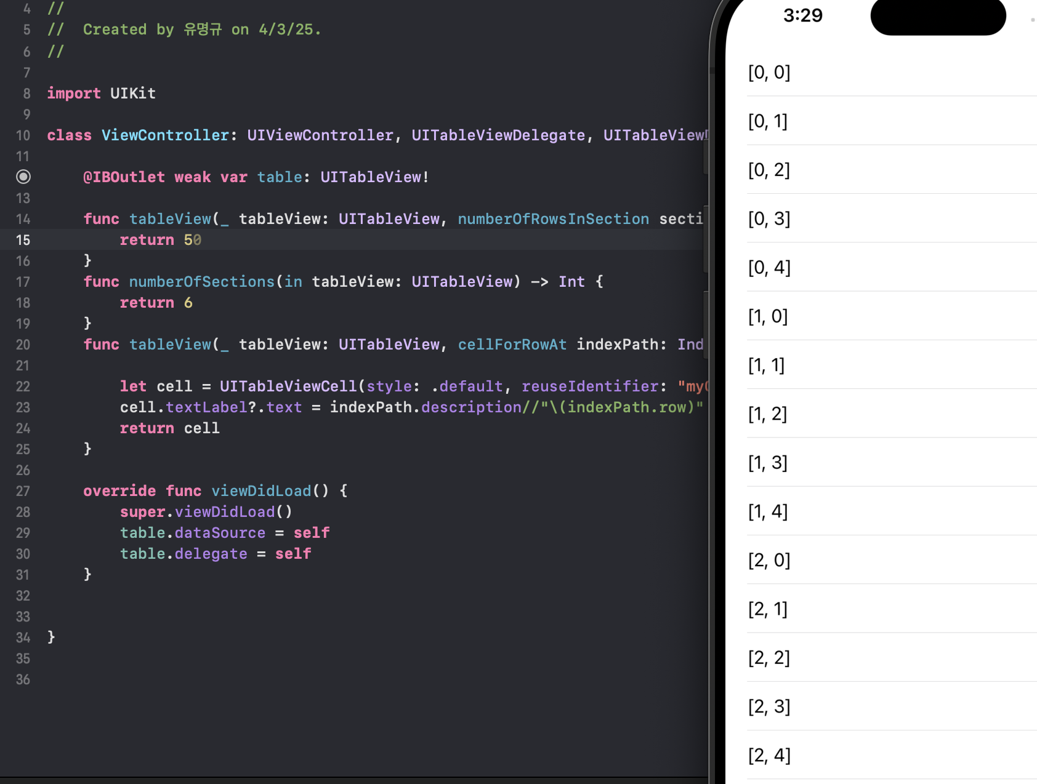1037x784 pixels.
Task: Click the simulator status bar time 3:29
Action: (x=803, y=15)
